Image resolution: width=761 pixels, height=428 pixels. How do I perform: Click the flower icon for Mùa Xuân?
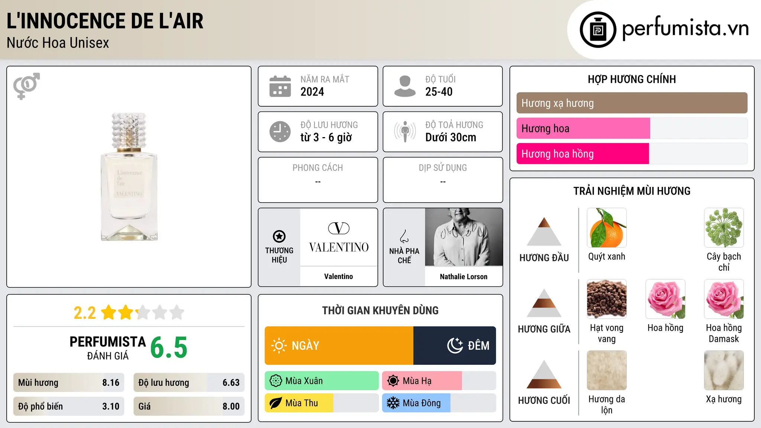pos(276,381)
